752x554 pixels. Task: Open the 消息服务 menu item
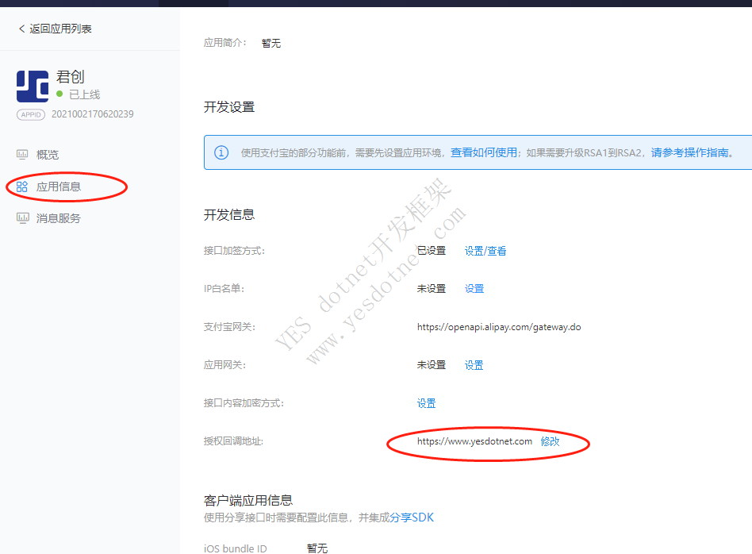point(59,218)
